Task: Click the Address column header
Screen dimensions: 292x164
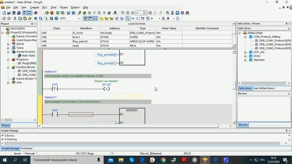Action: click(115, 28)
